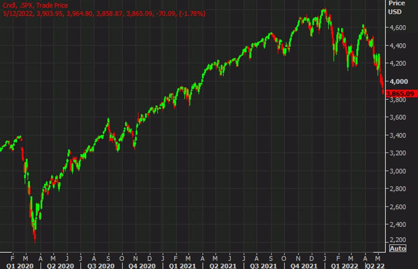
Task: Click inside the main candlestick chart area
Action: pyautogui.click(x=193, y=129)
